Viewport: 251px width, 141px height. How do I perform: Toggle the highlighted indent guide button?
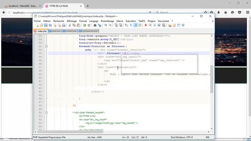pos(135,25)
